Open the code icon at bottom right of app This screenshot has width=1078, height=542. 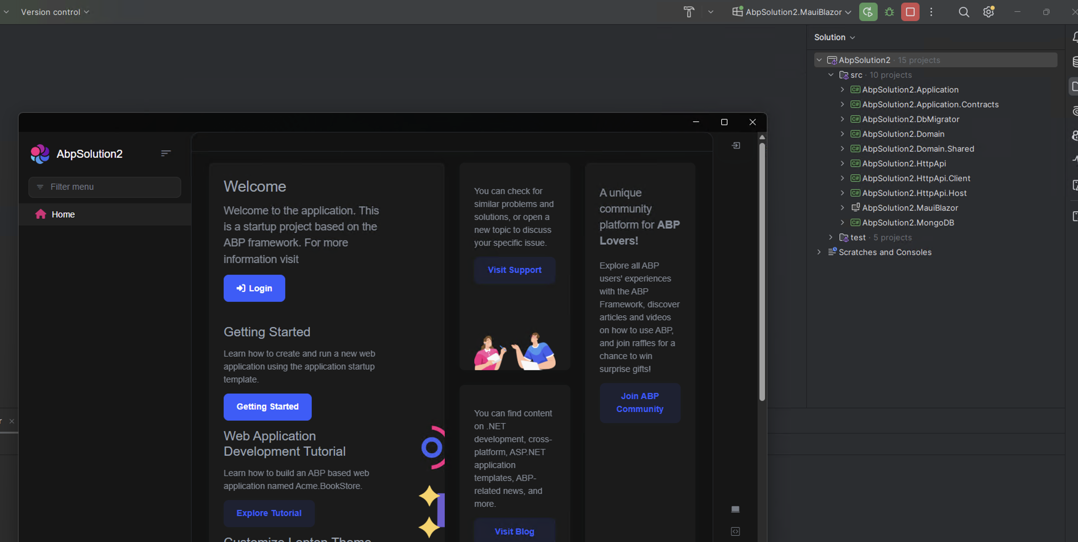pos(735,532)
